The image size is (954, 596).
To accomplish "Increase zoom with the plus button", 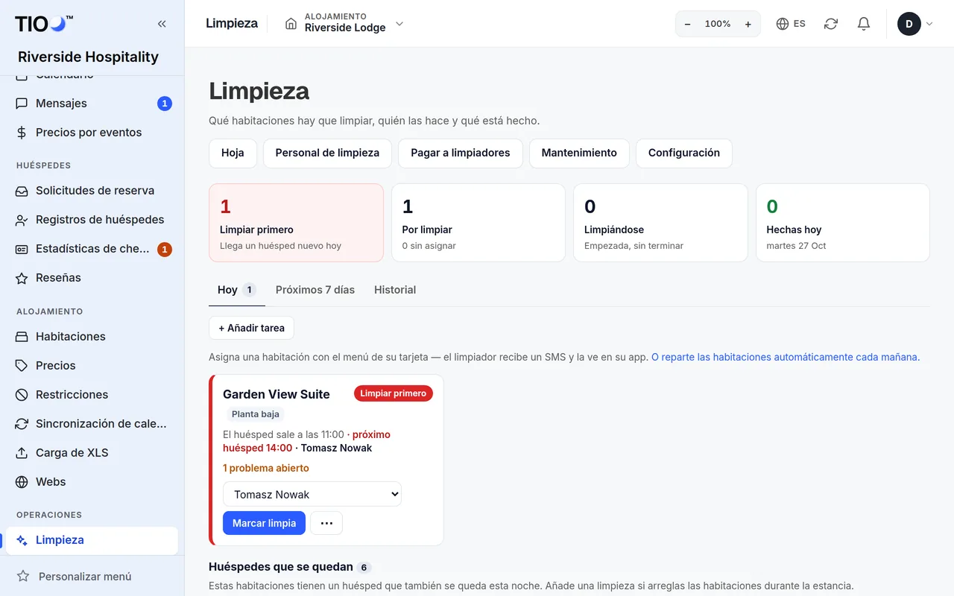I will (748, 24).
